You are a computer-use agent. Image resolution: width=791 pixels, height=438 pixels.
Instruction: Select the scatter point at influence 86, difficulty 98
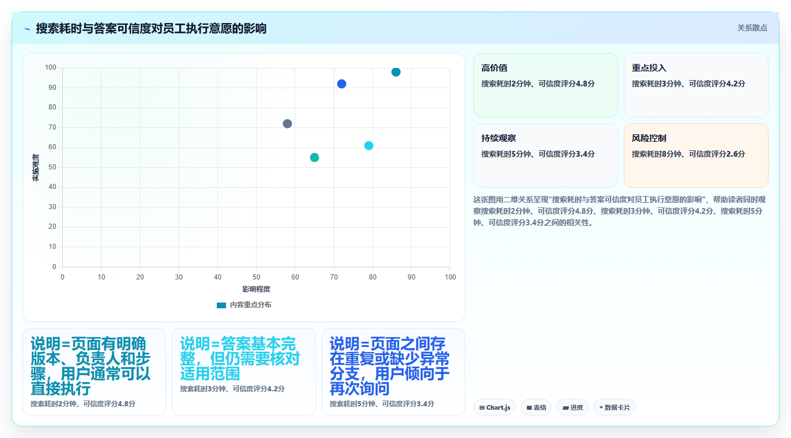396,72
